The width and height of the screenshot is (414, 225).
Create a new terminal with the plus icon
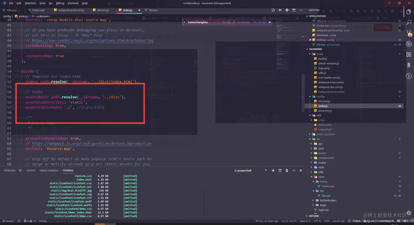pyautogui.click(x=273, y=170)
